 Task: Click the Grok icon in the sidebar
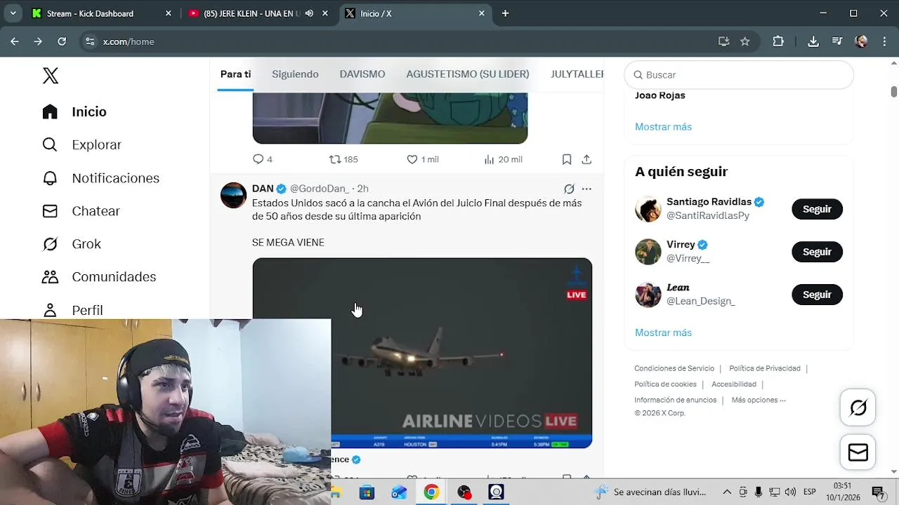pyautogui.click(x=50, y=244)
